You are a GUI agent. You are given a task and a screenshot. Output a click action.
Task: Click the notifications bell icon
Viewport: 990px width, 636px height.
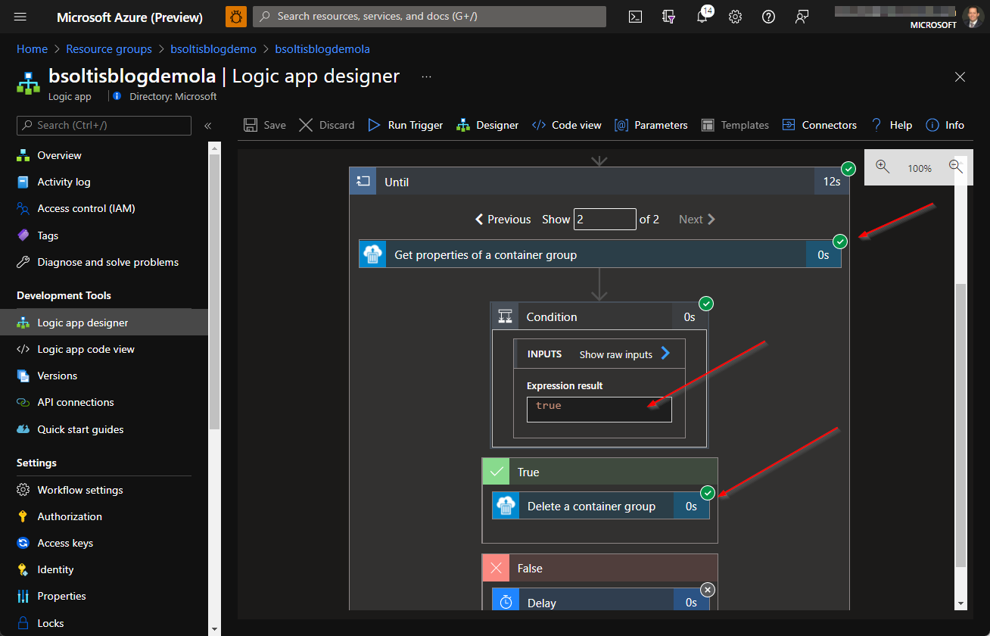point(702,16)
